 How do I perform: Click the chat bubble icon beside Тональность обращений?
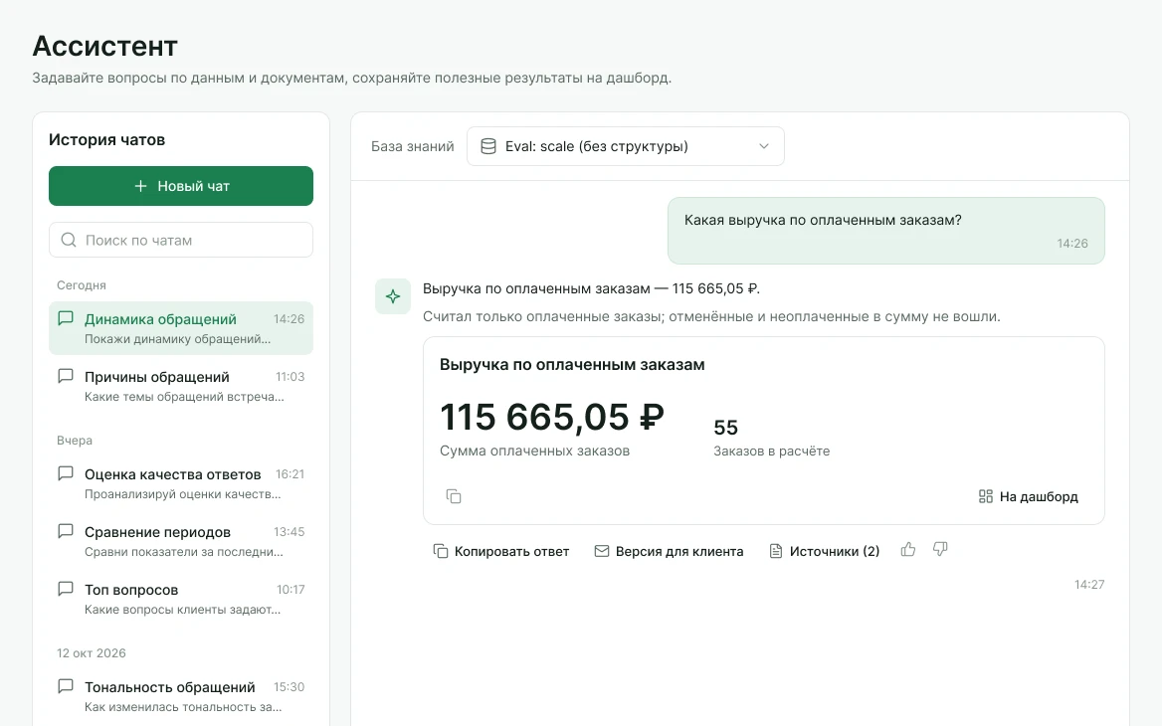click(66, 686)
